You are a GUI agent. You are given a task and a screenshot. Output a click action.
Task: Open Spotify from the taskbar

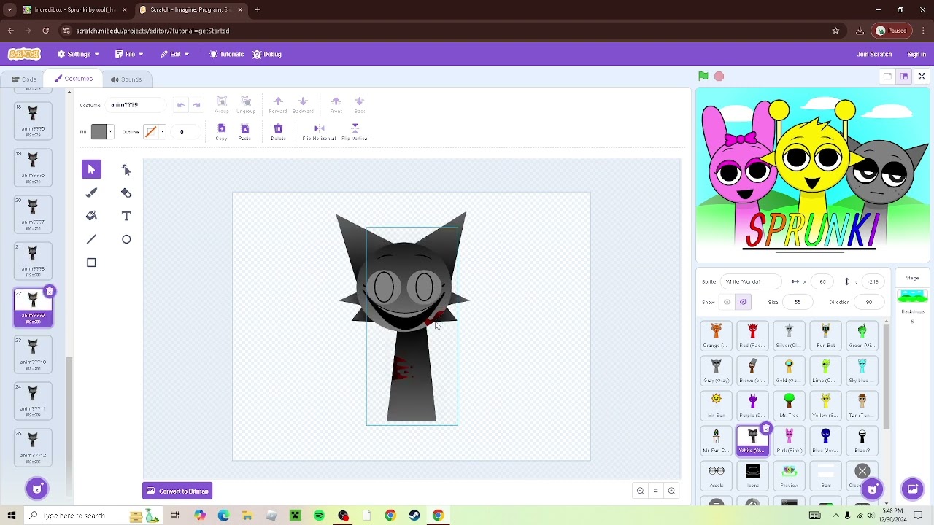click(319, 516)
